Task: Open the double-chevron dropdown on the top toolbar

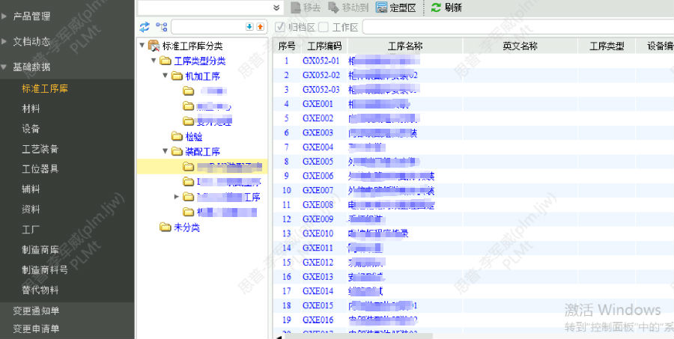Action: (277, 7)
